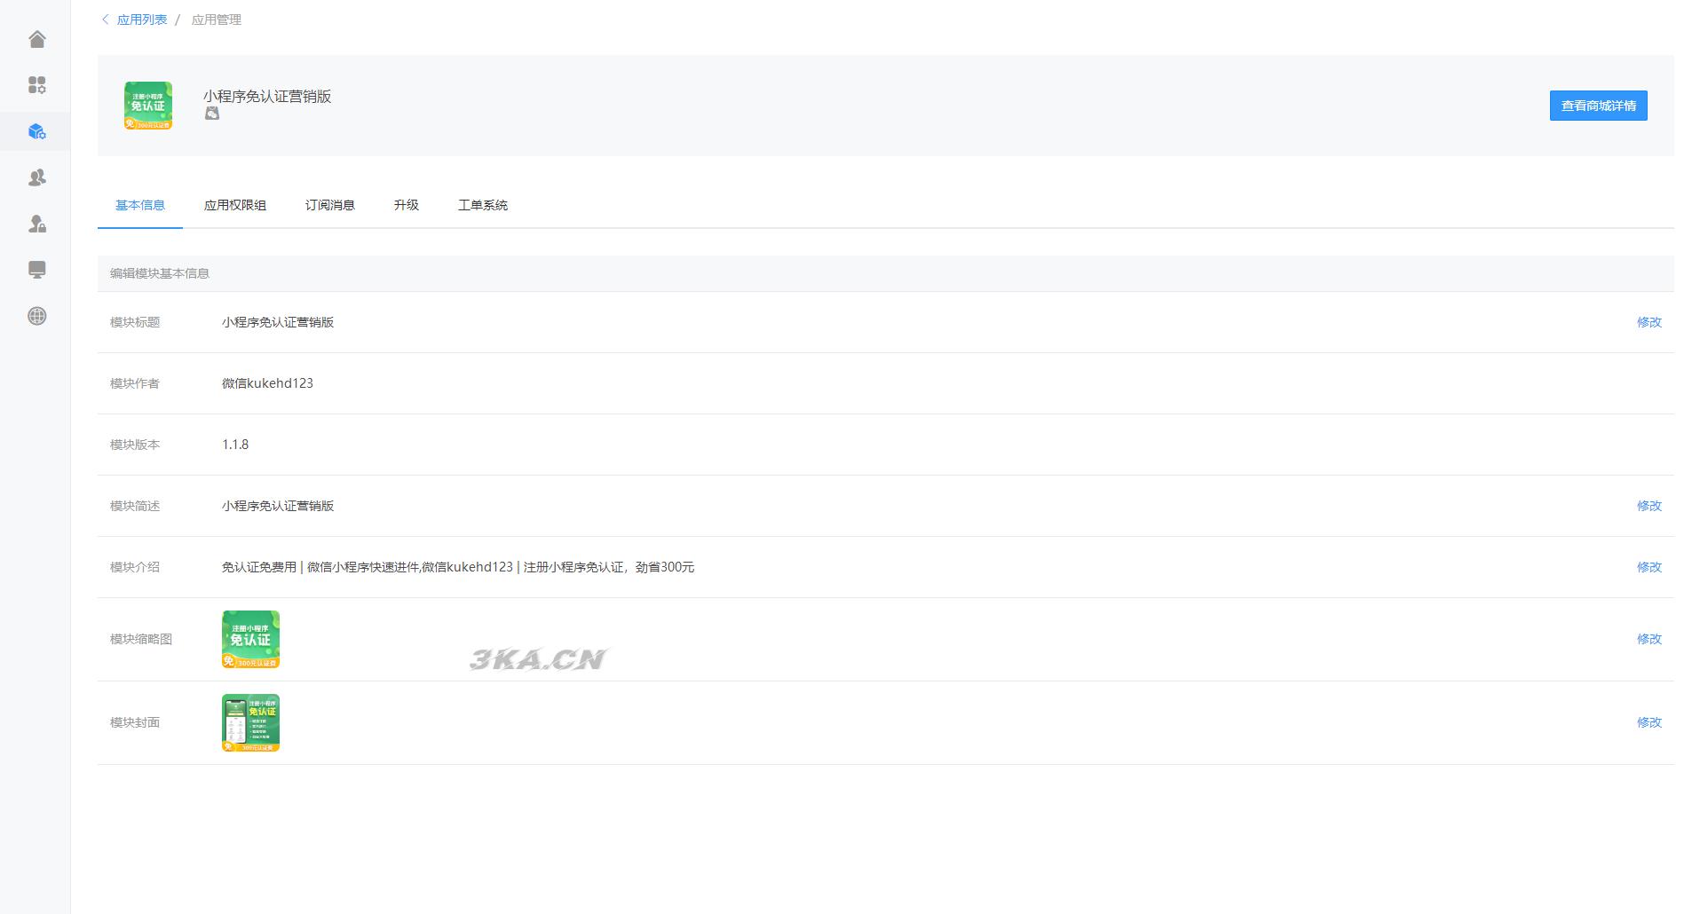The height and width of the screenshot is (914, 1700).
Task: Go back to 应用列表 via breadcrumb
Action: click(x=141, y=20)
